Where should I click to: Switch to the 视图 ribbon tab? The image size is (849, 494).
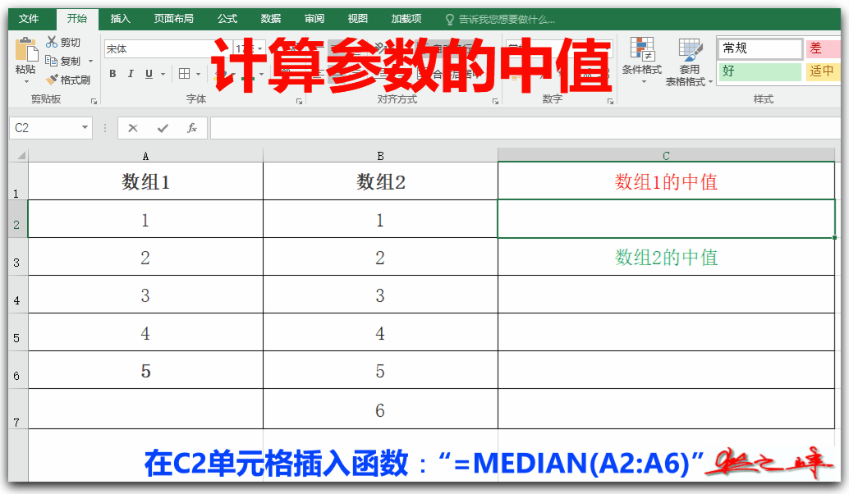358,18
